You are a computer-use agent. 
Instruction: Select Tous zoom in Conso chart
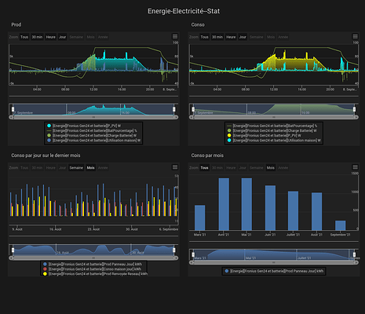click(x=204, y=37)
